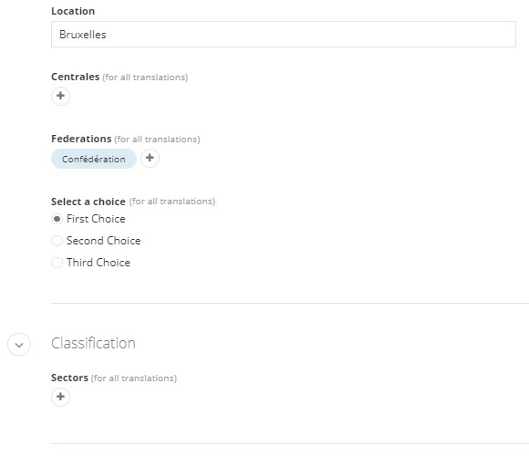Screen dimensions: 529x456
Task: Add a new Centrales entry
Action: 61,96
